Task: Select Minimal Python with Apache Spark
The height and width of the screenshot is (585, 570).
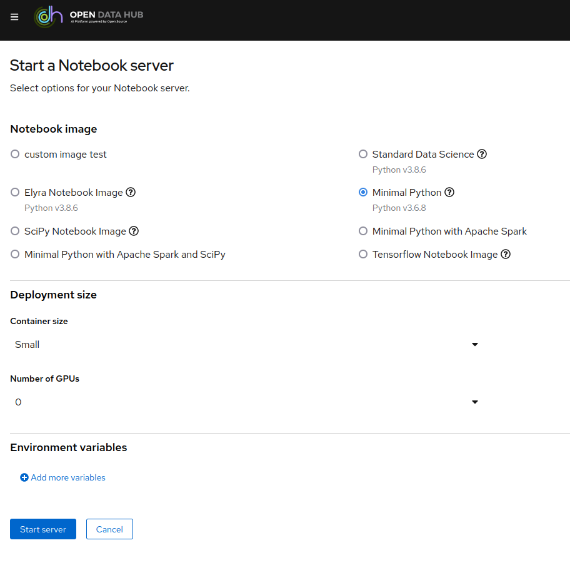Action: [x=363, y=231]
